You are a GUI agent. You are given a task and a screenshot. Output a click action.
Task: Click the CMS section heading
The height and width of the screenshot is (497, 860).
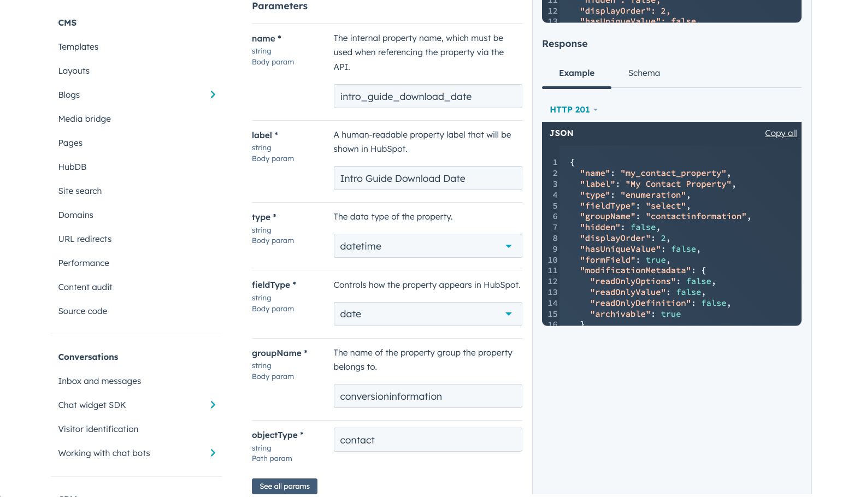coord(67,23)
